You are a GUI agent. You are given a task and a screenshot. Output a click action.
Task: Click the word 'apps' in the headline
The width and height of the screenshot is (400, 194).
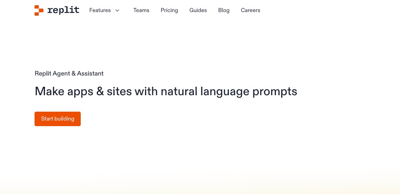[x=80, y=92]
